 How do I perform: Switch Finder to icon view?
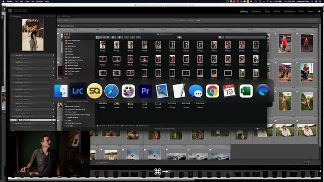pyautogui.click(x=98, y=37)
